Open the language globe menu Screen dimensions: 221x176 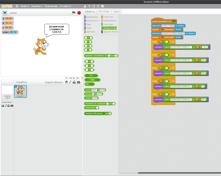coord(17,6)
